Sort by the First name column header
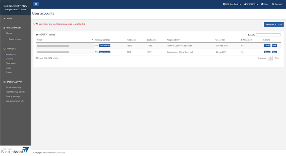 [x=132, y=40]
